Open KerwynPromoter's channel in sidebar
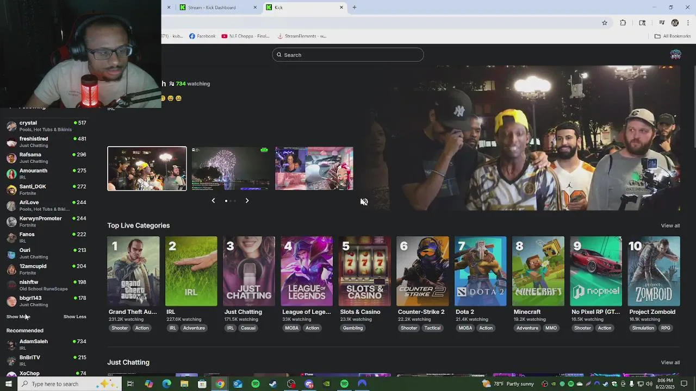696x391 pixels. click(46, 222)
